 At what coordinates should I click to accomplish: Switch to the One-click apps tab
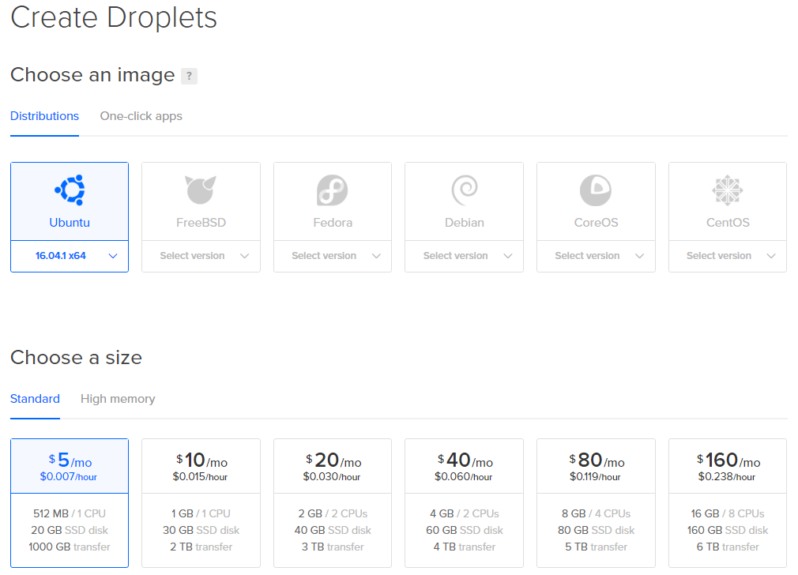(x=141, y=116)
